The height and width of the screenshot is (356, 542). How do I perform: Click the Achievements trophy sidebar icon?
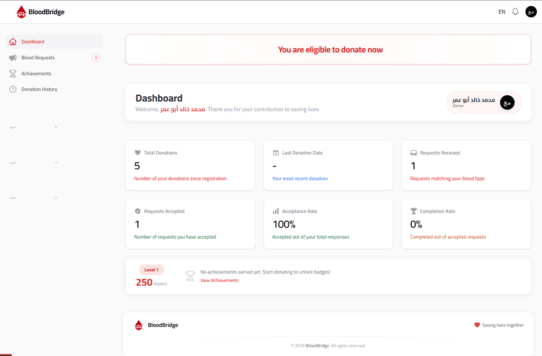(x=13, y=74)
